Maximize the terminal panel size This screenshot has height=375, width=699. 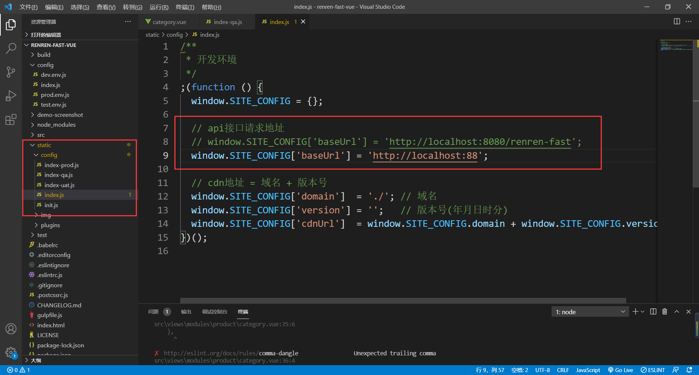tap(676, 312)
